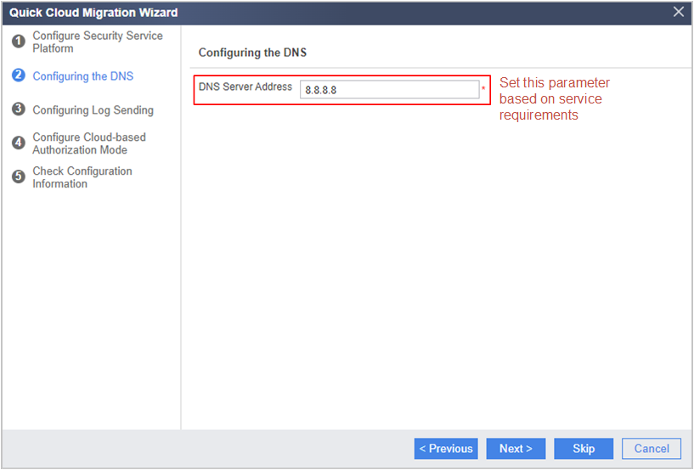Click the DNS Server Address label
Viewport: 694px width, 470px height.
pyautogui.click(x=245, y=87)
